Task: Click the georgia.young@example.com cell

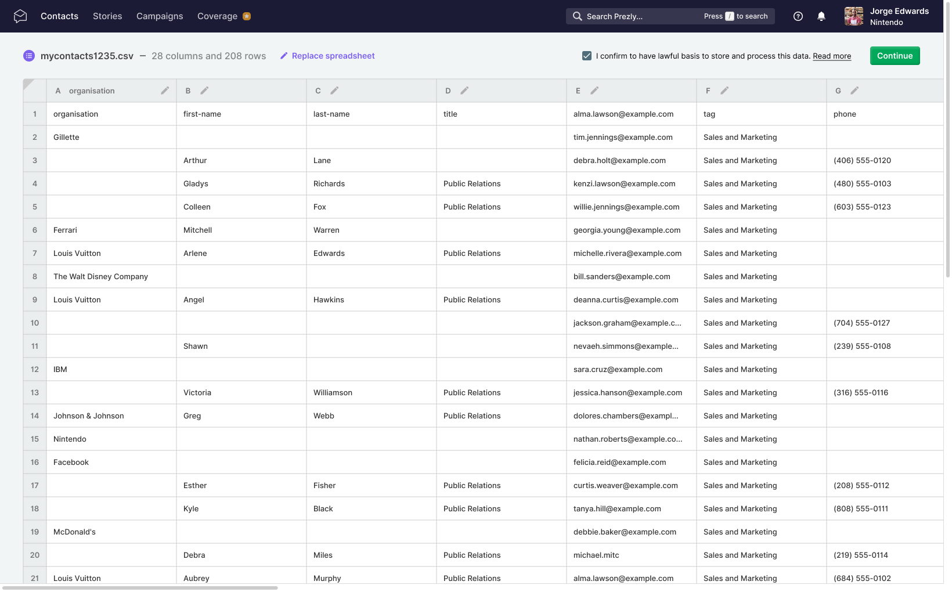Action: [632, 230]
